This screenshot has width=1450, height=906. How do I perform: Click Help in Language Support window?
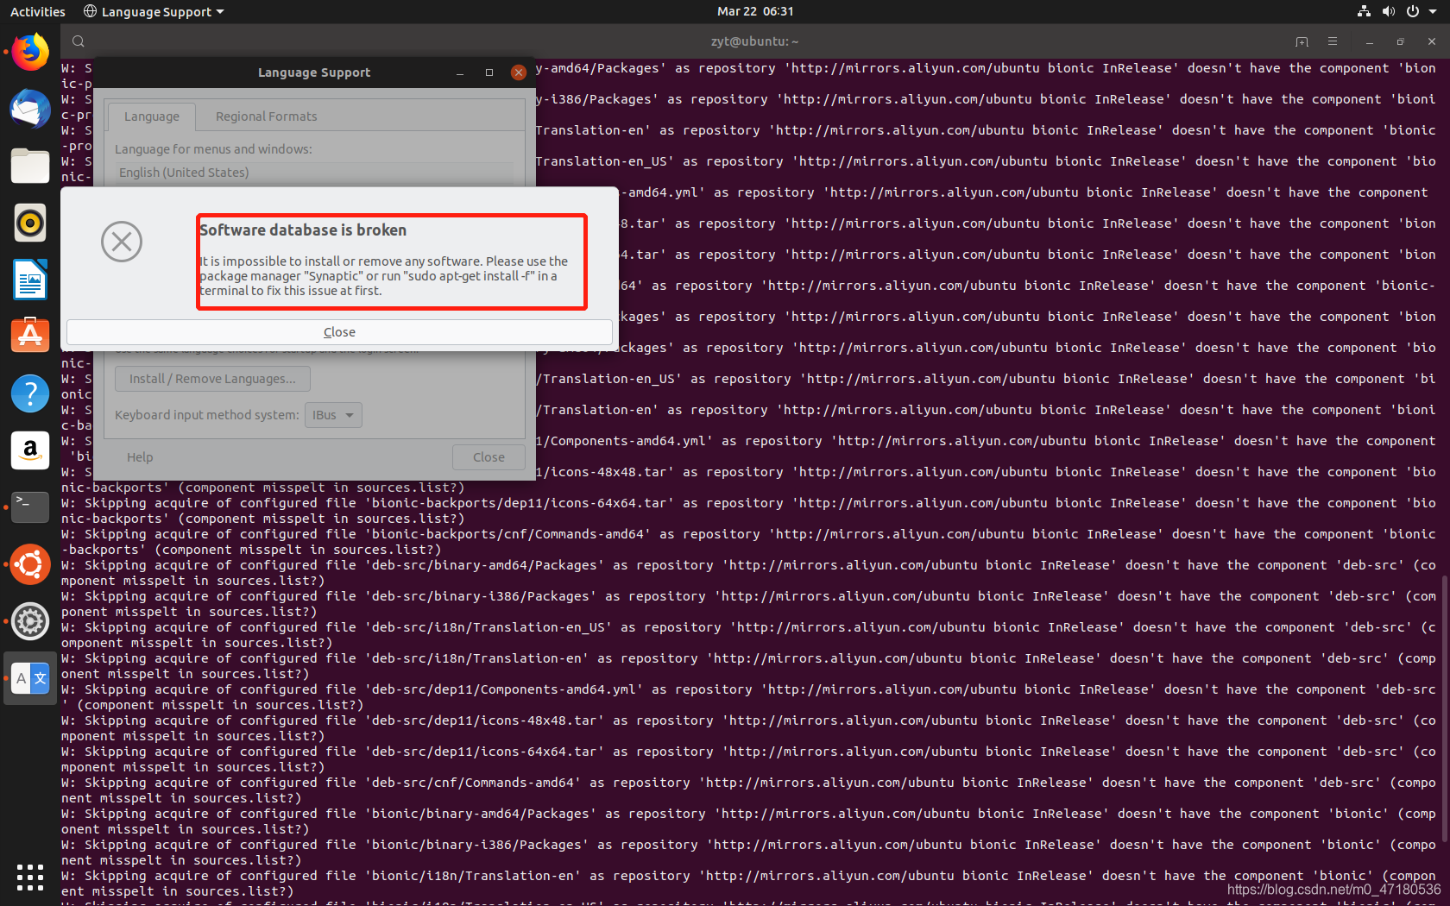[x=140, y=457]
